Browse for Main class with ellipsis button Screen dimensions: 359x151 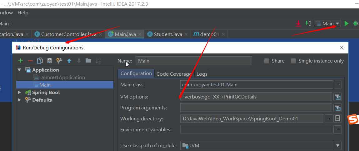click(338, 84)
